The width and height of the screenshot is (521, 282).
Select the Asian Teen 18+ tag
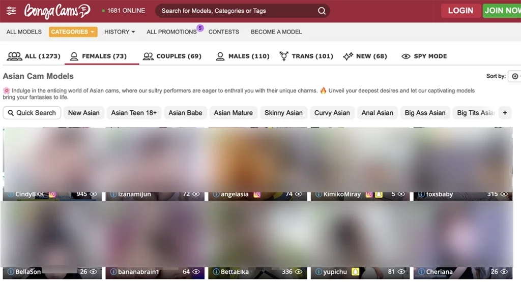click(x=134, y=113)
